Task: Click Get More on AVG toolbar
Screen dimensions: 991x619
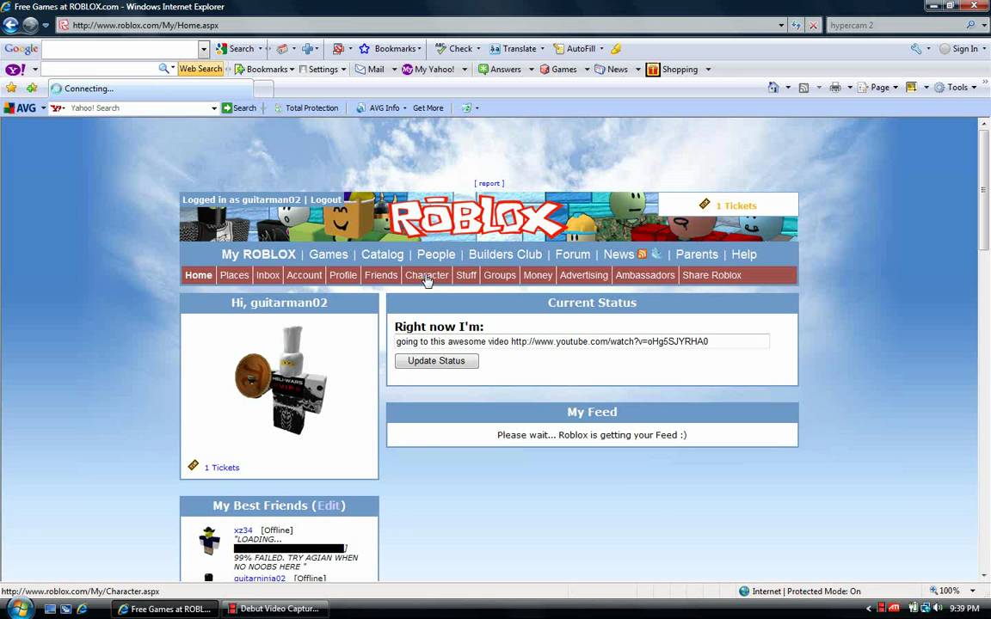Action: (x=428, y=108)
